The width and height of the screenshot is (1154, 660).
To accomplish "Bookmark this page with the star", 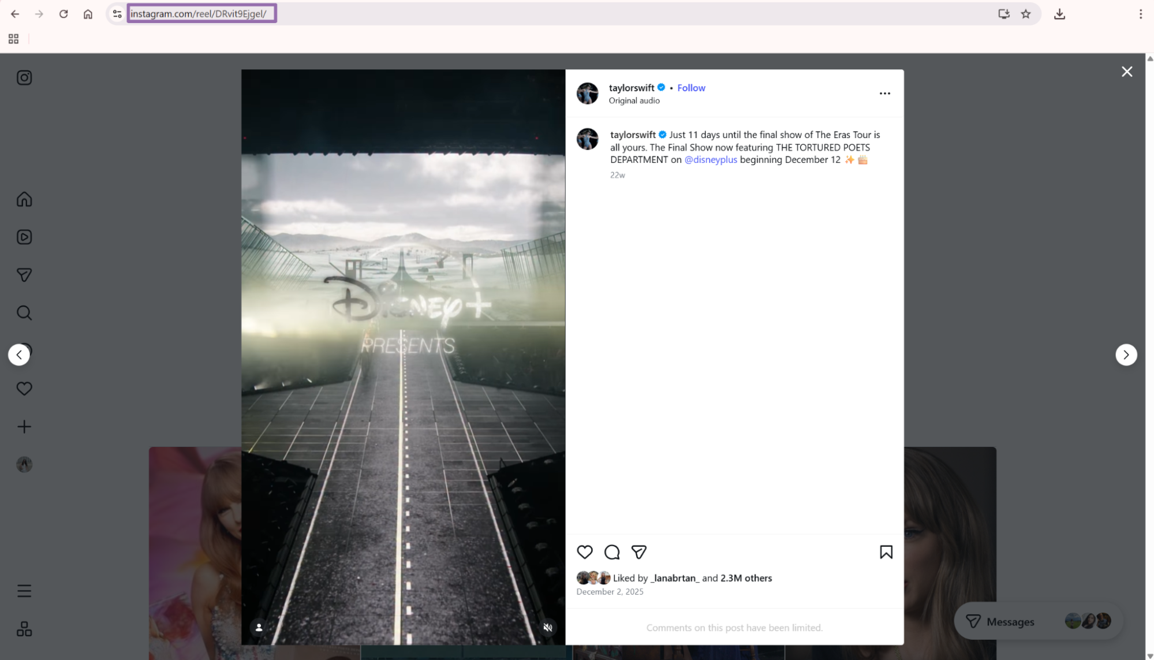I will (x=1026, y=14).
